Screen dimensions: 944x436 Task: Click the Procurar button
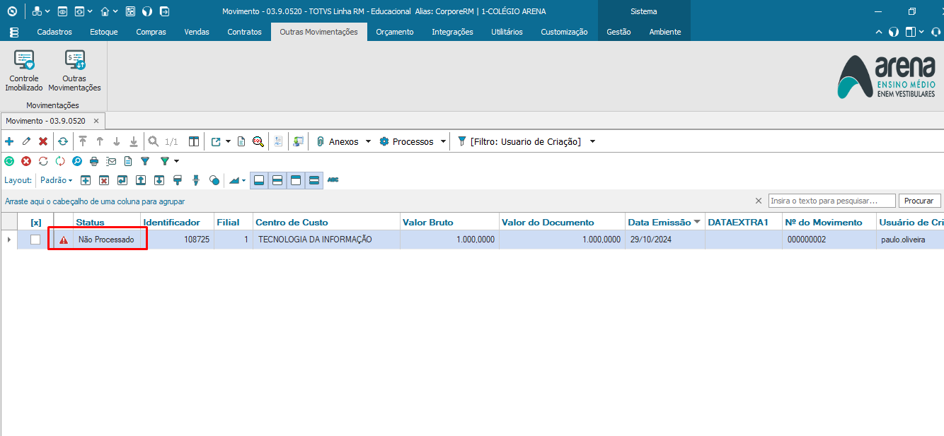(x=919, y=201)
